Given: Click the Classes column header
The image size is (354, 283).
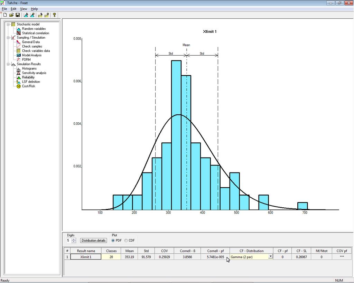Looking at the screenshot, I should (x=111, y=251).
